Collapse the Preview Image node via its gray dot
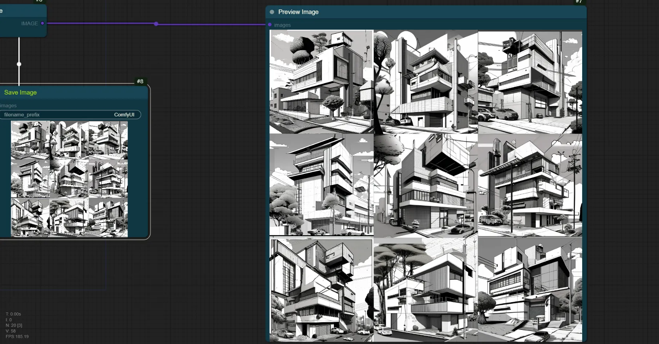 pos(272,12)
